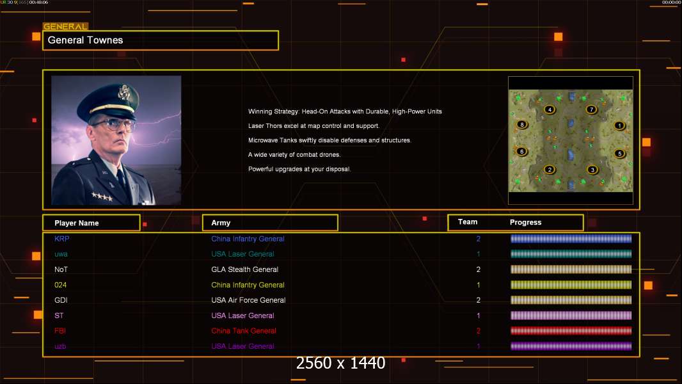The height and width of the screenshot is (384, 682).
Task: Select player name 024
Action: pos(60,285)
